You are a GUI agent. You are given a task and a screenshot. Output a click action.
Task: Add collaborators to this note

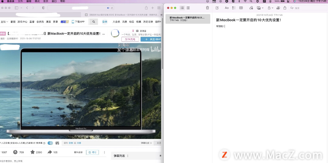coord(278,8)
